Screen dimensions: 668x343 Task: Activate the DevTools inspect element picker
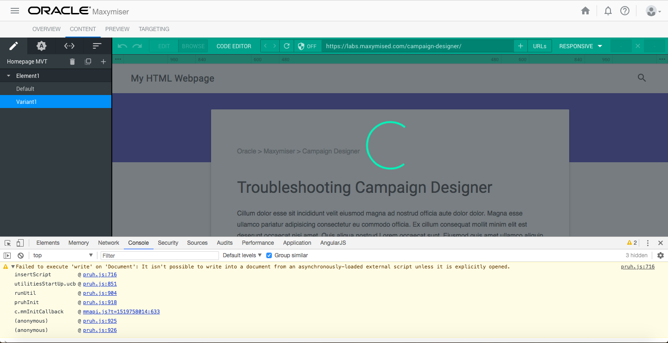pos(8,243)
